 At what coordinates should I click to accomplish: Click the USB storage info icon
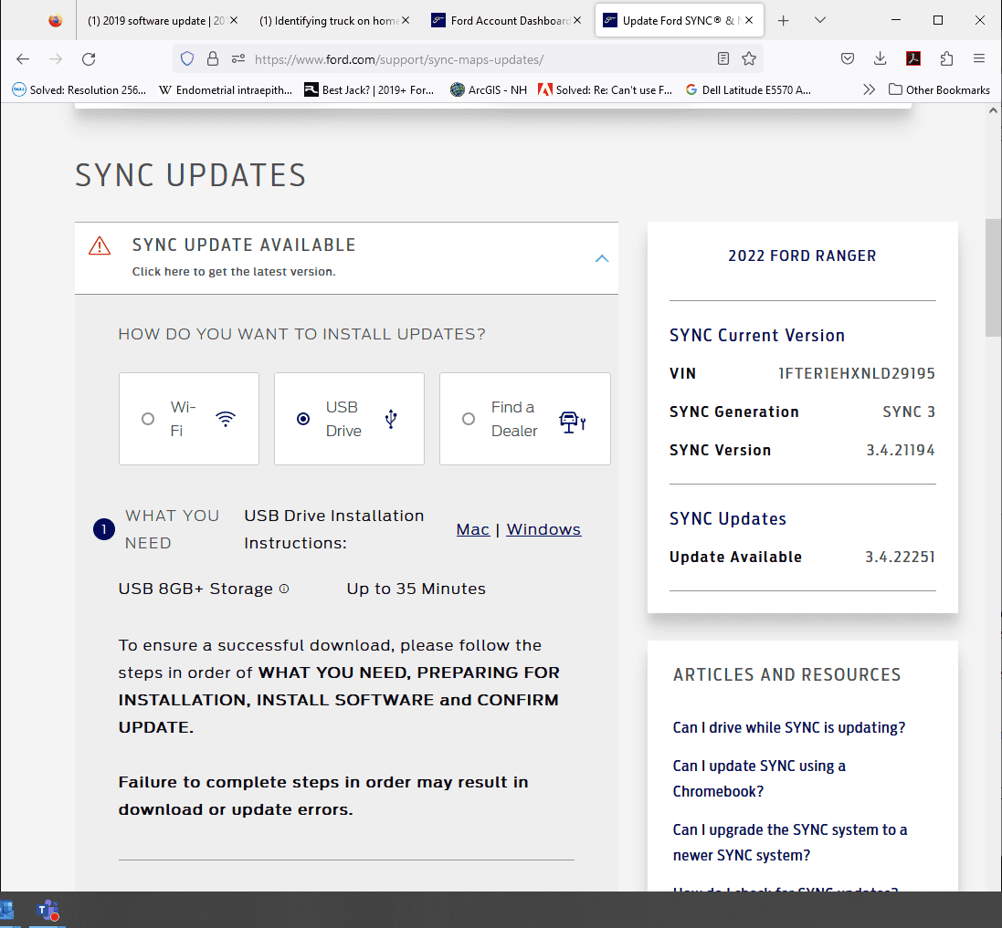[x=284, y=589]
